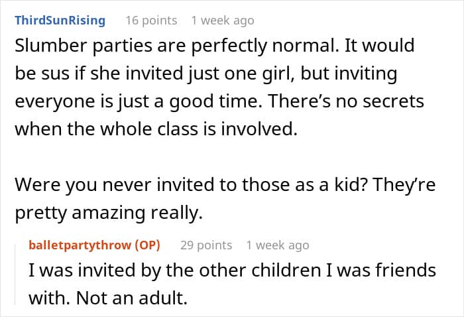Click the reply line "with. Not an adult."

click(108, 298)
